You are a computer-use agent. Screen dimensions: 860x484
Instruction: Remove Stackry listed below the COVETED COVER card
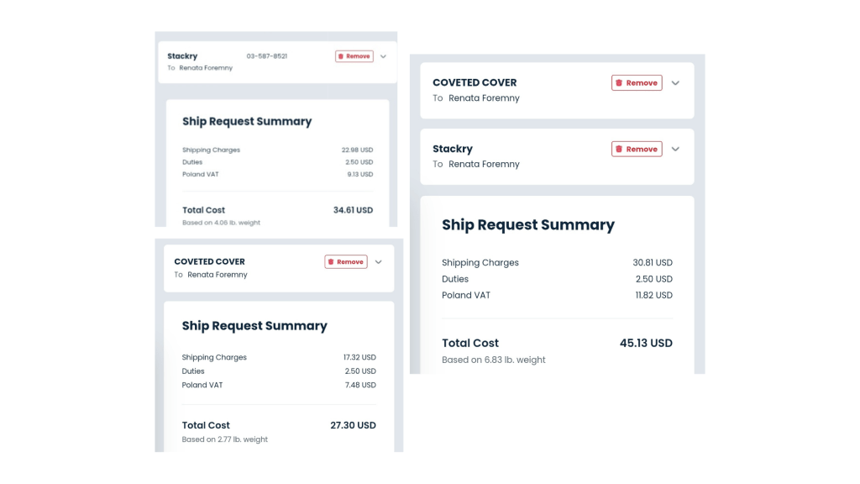click(x=637, y=150)
